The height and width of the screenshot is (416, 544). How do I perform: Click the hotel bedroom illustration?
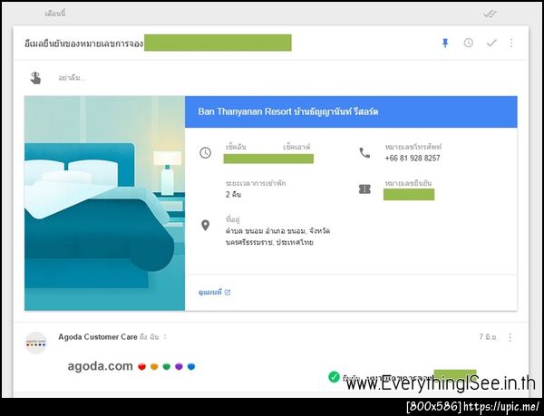pyautogui.click(x=104, y=203)
